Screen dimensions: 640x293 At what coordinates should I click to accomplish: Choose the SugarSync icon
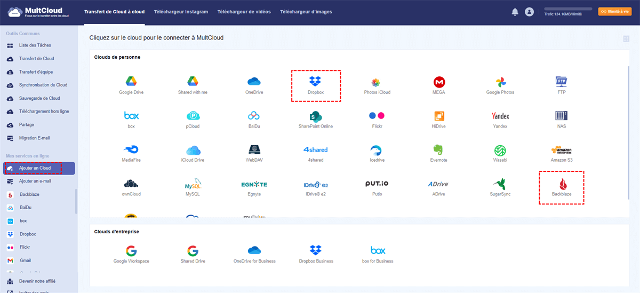pos(500,184)
